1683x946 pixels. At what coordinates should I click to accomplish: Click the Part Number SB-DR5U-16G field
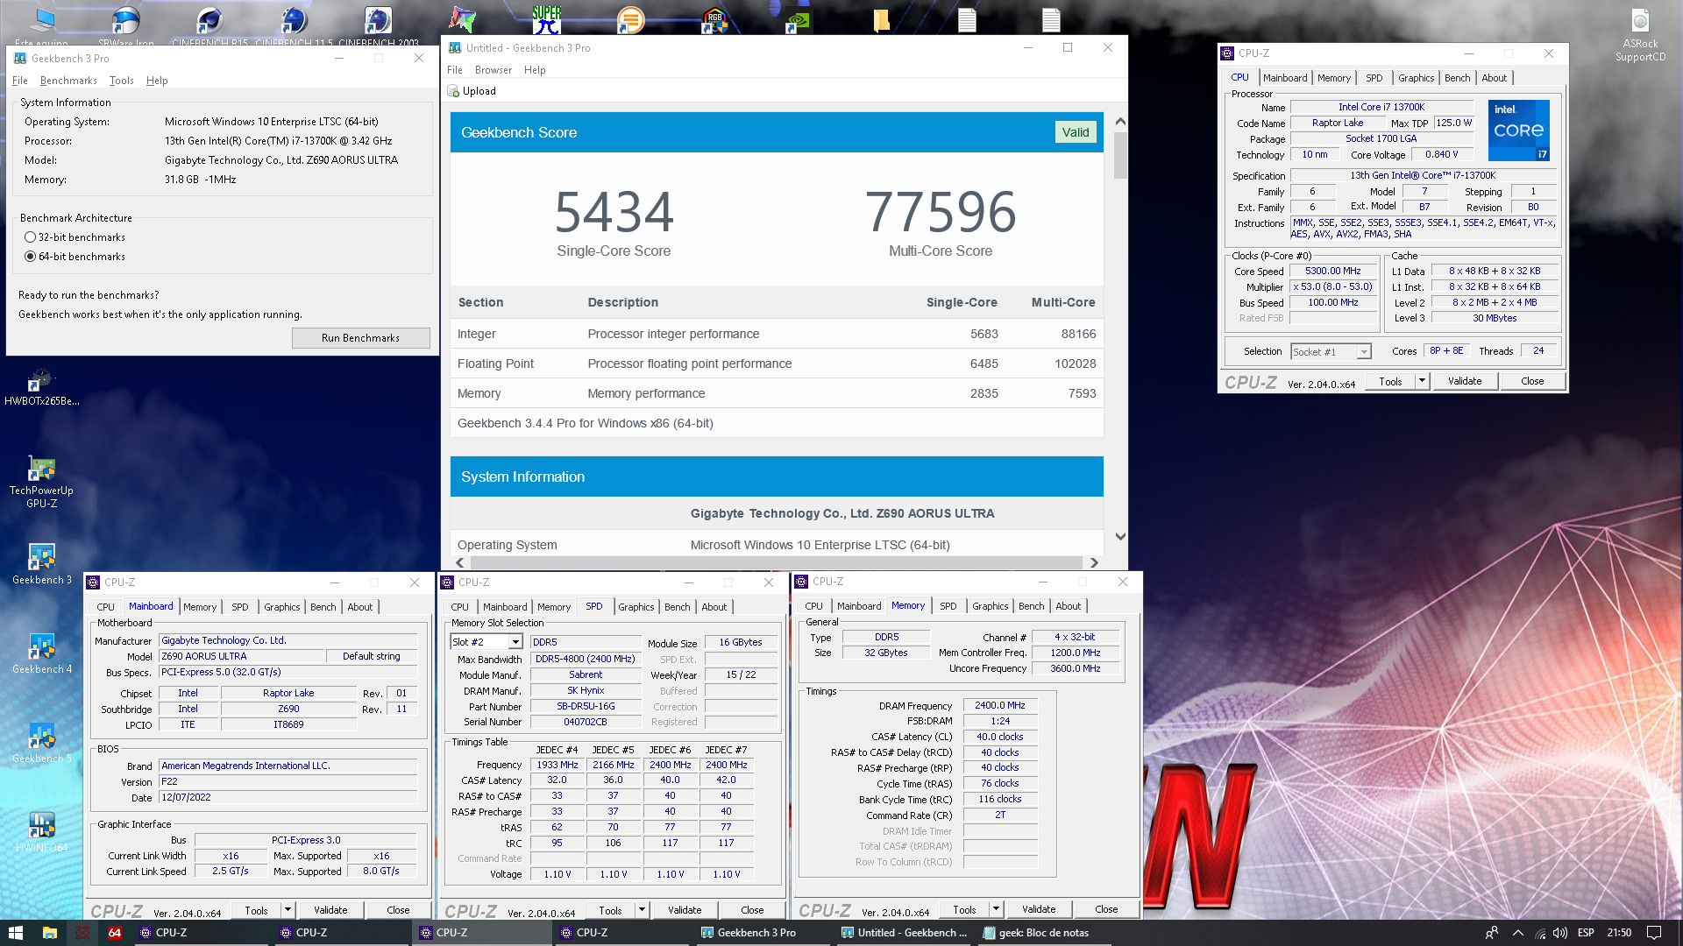[x=586, y=706]
